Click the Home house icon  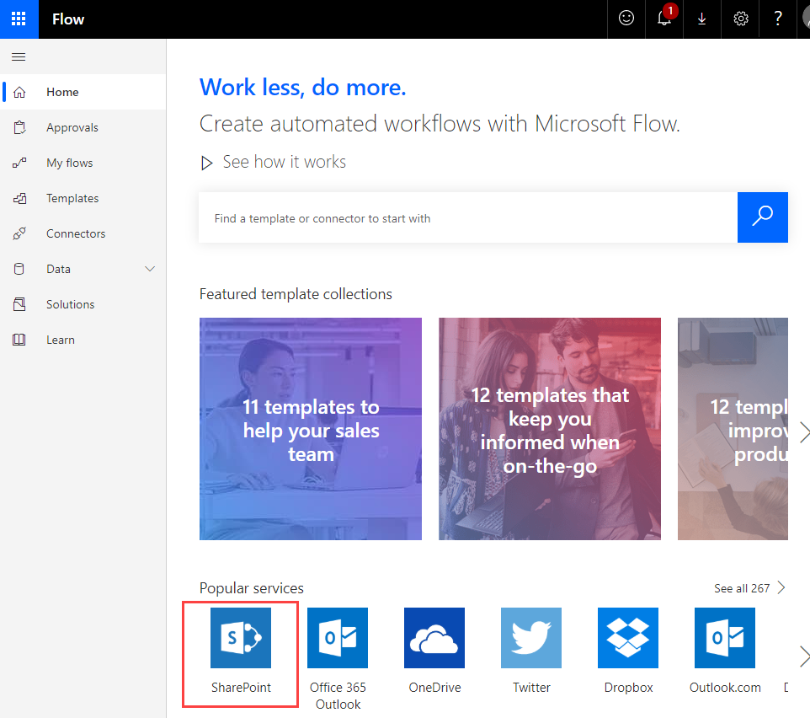[19, 92]
